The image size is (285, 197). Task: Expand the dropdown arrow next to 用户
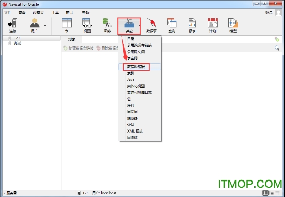pos(45,26)
